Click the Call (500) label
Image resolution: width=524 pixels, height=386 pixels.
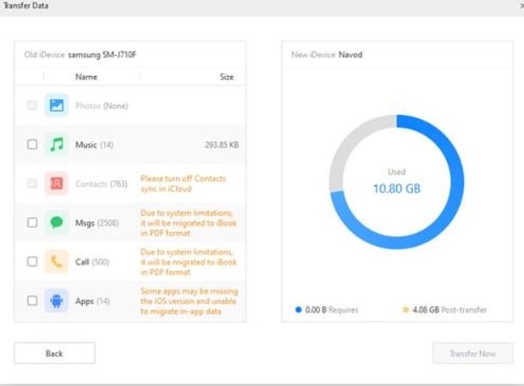tap(92, 262)
